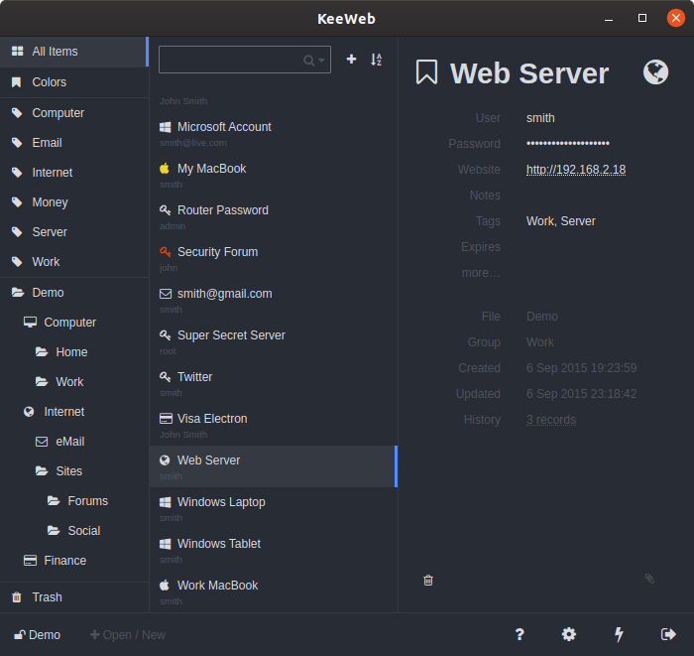Filter by the Server tag

click(x=74, y=231)
